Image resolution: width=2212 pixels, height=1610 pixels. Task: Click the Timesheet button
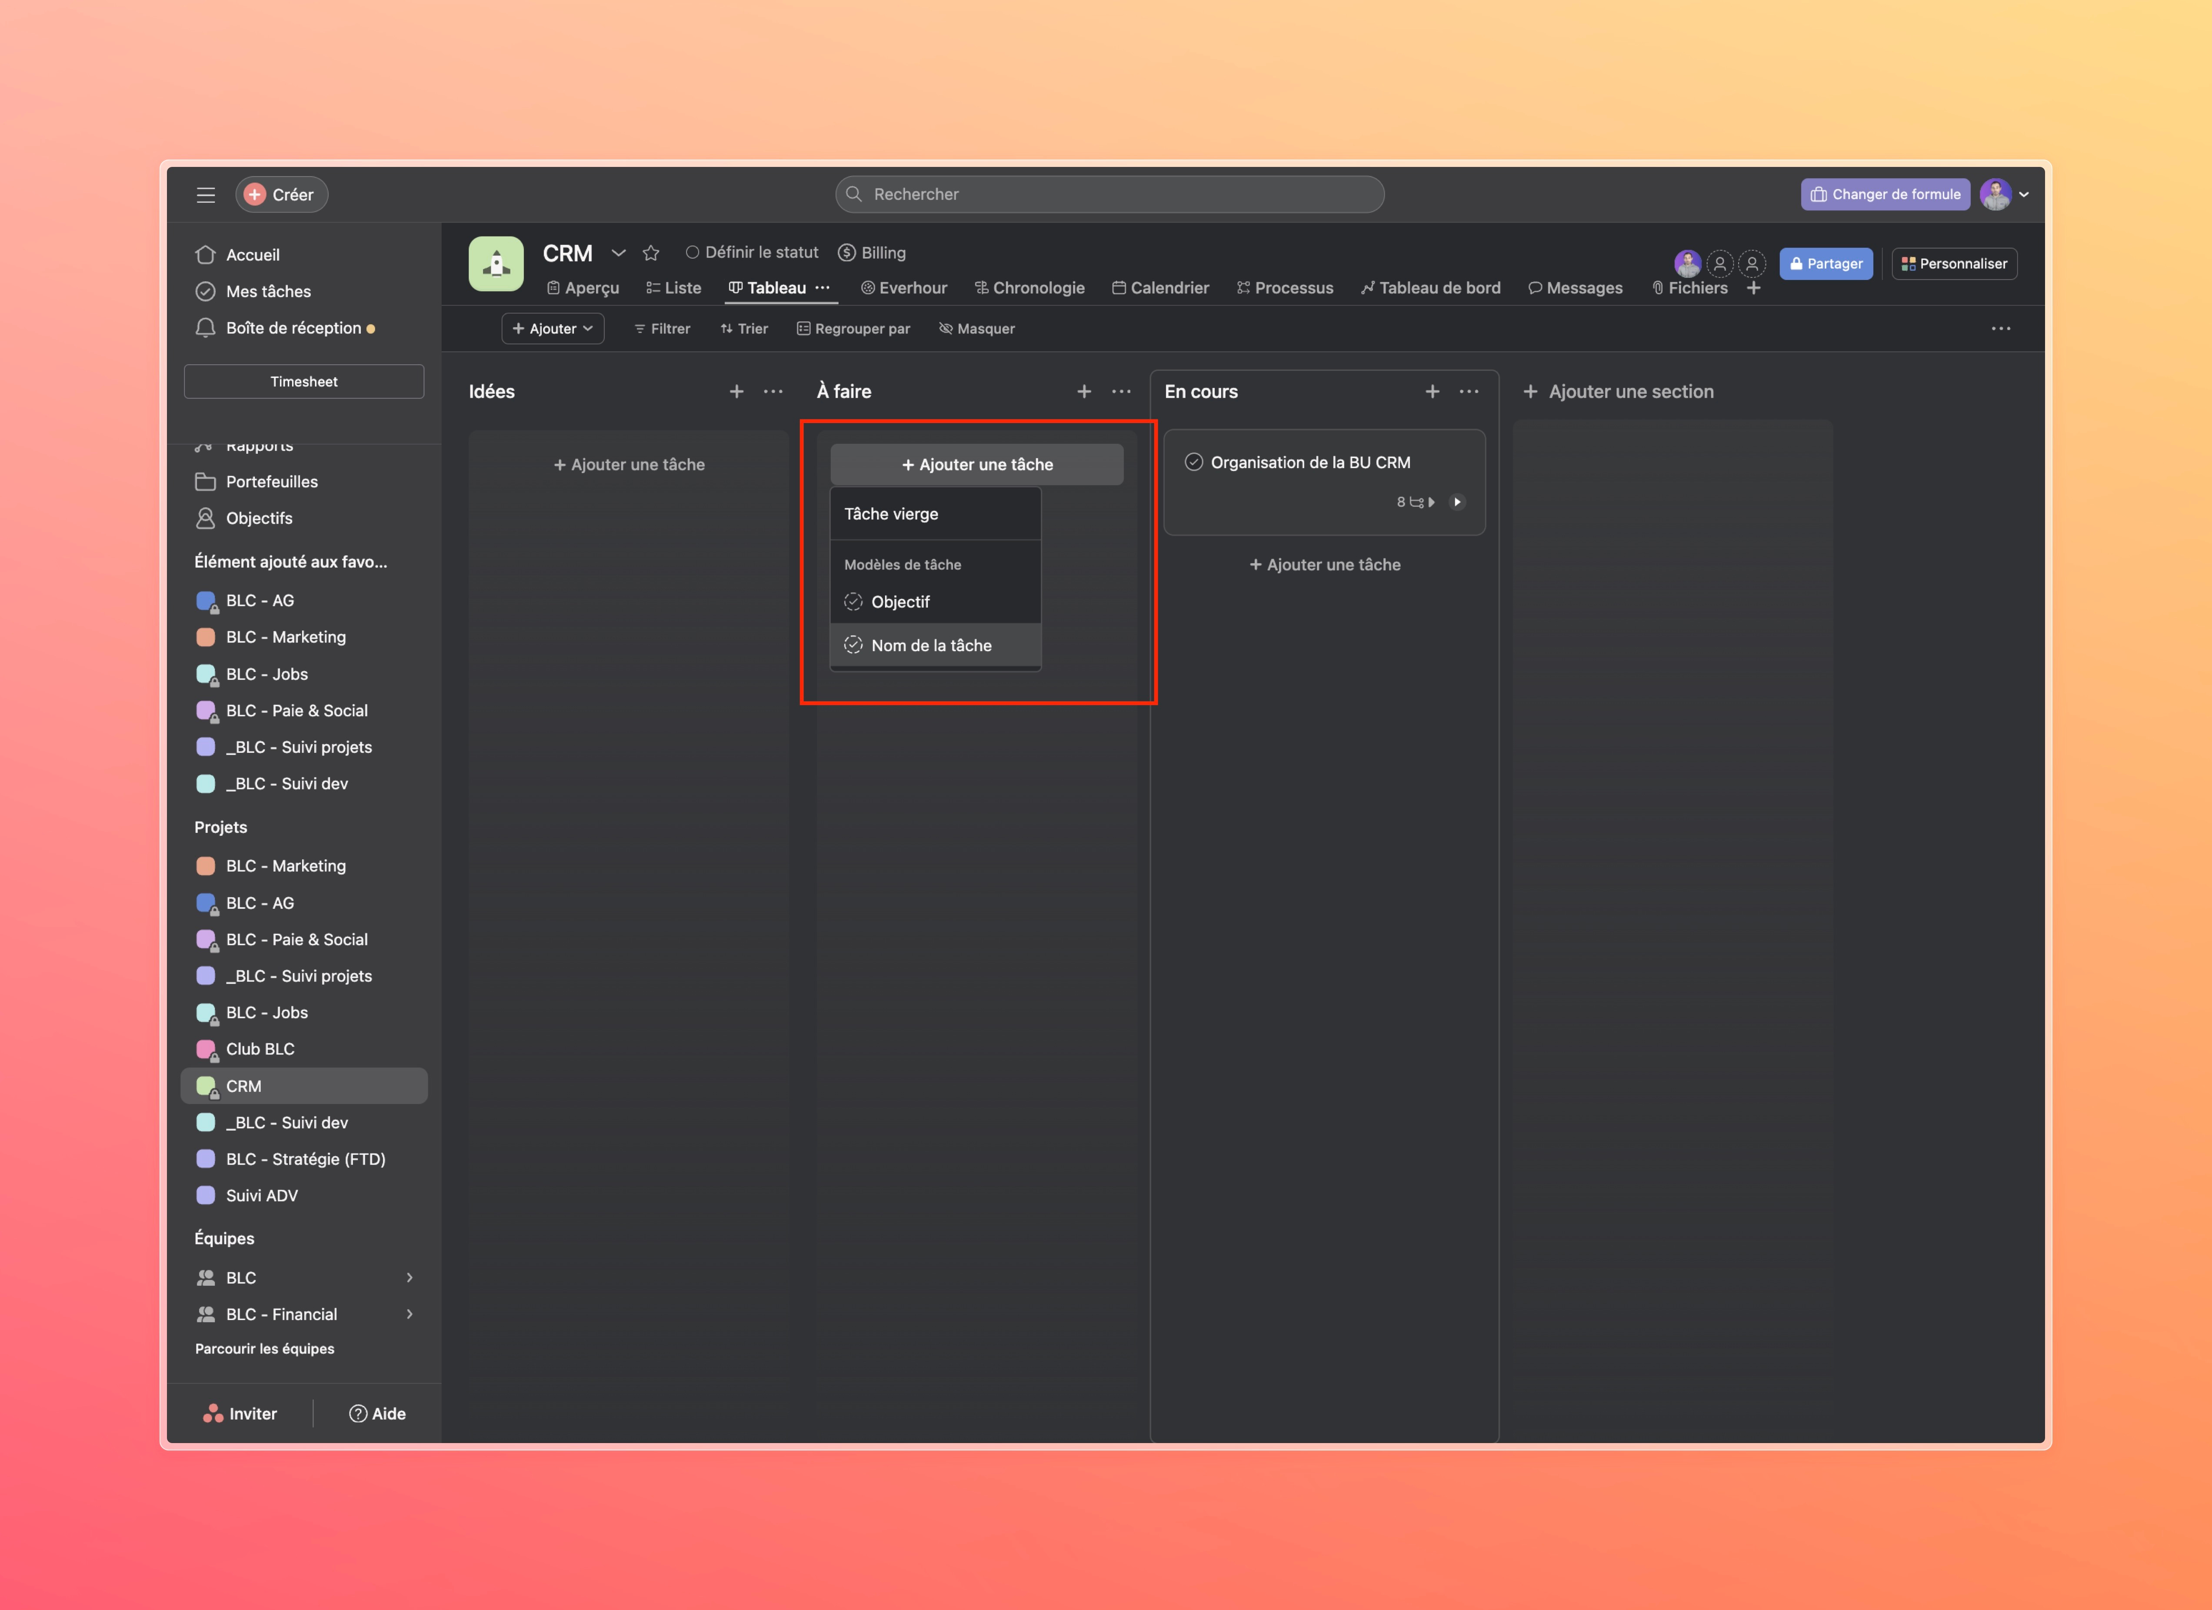[x=304, y=381]
